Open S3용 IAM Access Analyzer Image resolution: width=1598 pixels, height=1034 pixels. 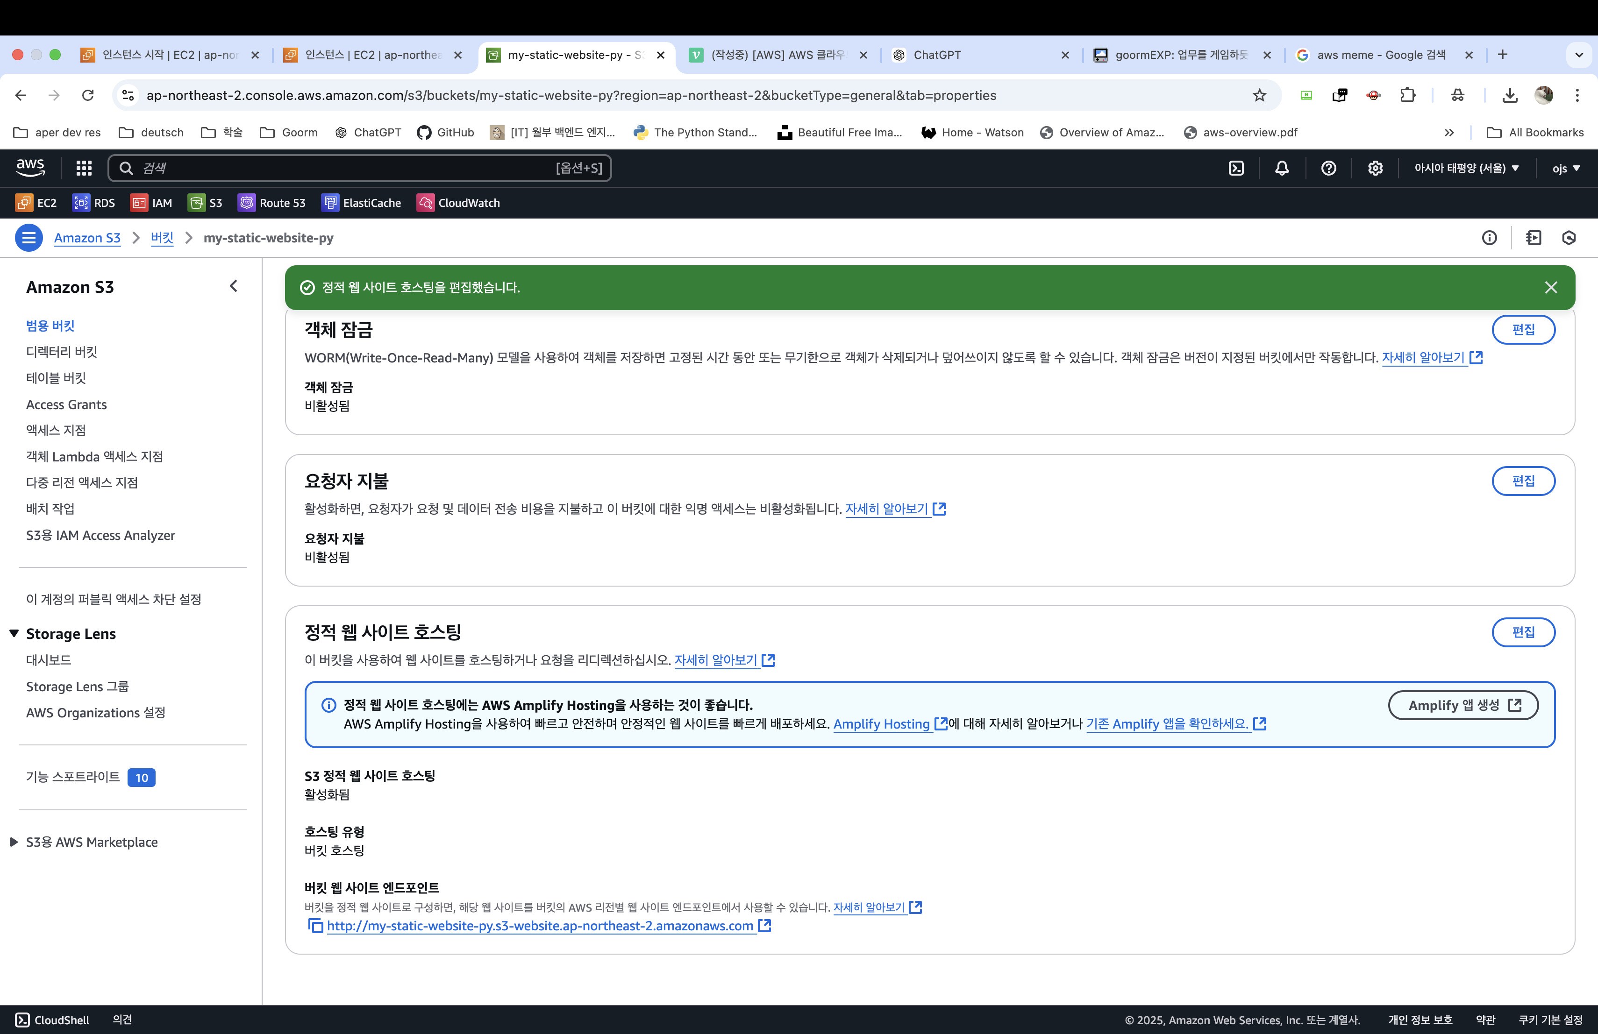coord(101,535)
